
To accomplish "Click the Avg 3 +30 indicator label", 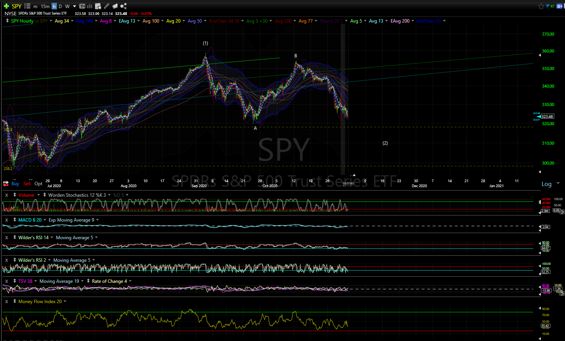I will pyautogui.click(x=257, y=21).
